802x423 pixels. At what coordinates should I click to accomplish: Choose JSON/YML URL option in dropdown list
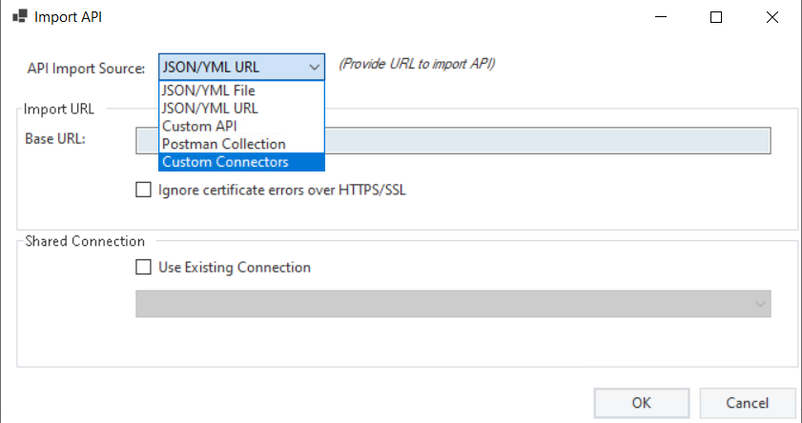[x=241, y=109]
